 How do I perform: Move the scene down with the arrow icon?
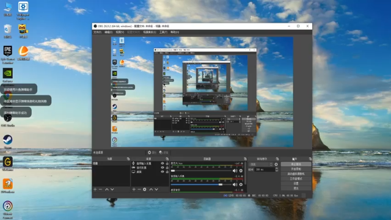click(112, 189)
